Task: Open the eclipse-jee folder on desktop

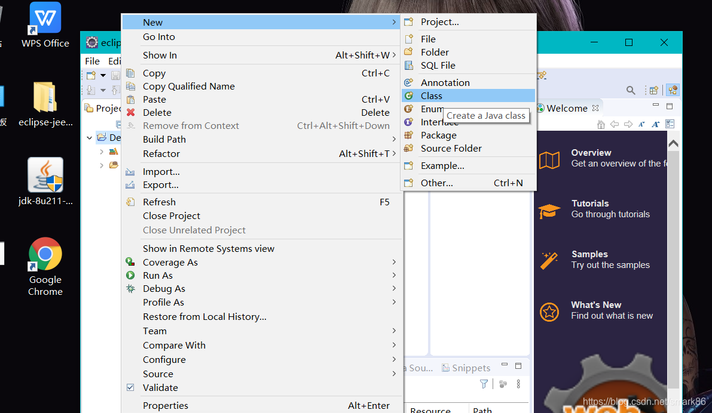Action: [45, 104]
